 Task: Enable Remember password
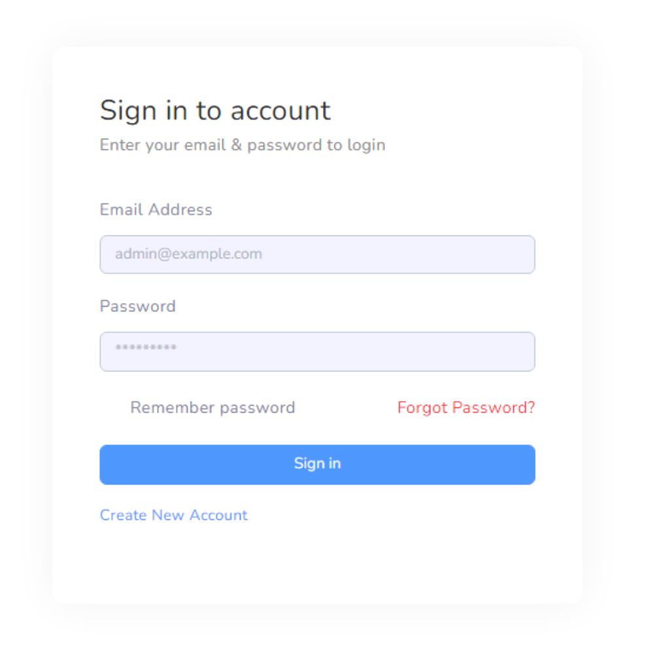point(213,407)
